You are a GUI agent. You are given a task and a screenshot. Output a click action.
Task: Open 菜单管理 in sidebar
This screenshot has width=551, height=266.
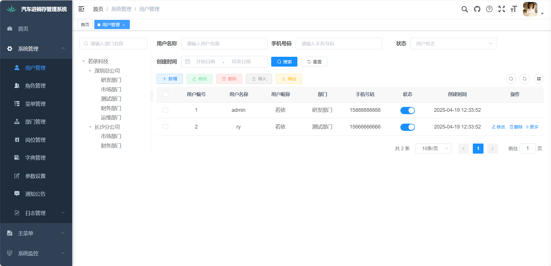36,104
